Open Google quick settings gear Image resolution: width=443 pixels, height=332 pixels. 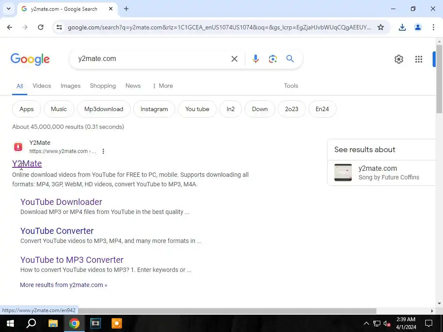click(x=398, y=59)
